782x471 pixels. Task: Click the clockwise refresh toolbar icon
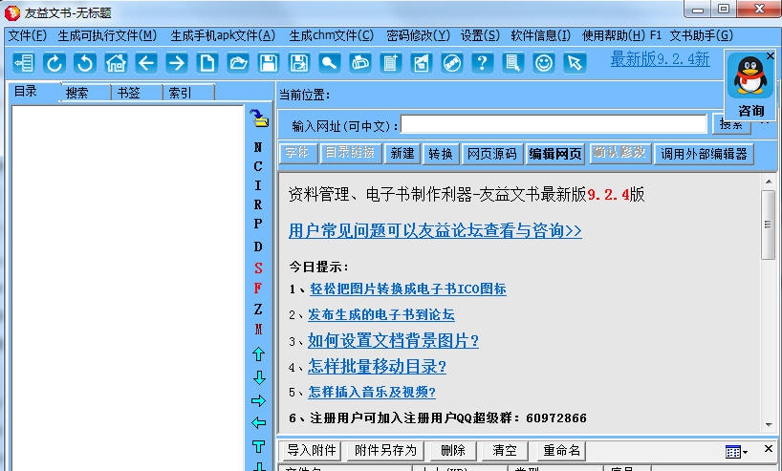pyautogui.click(x=54, y=63)
